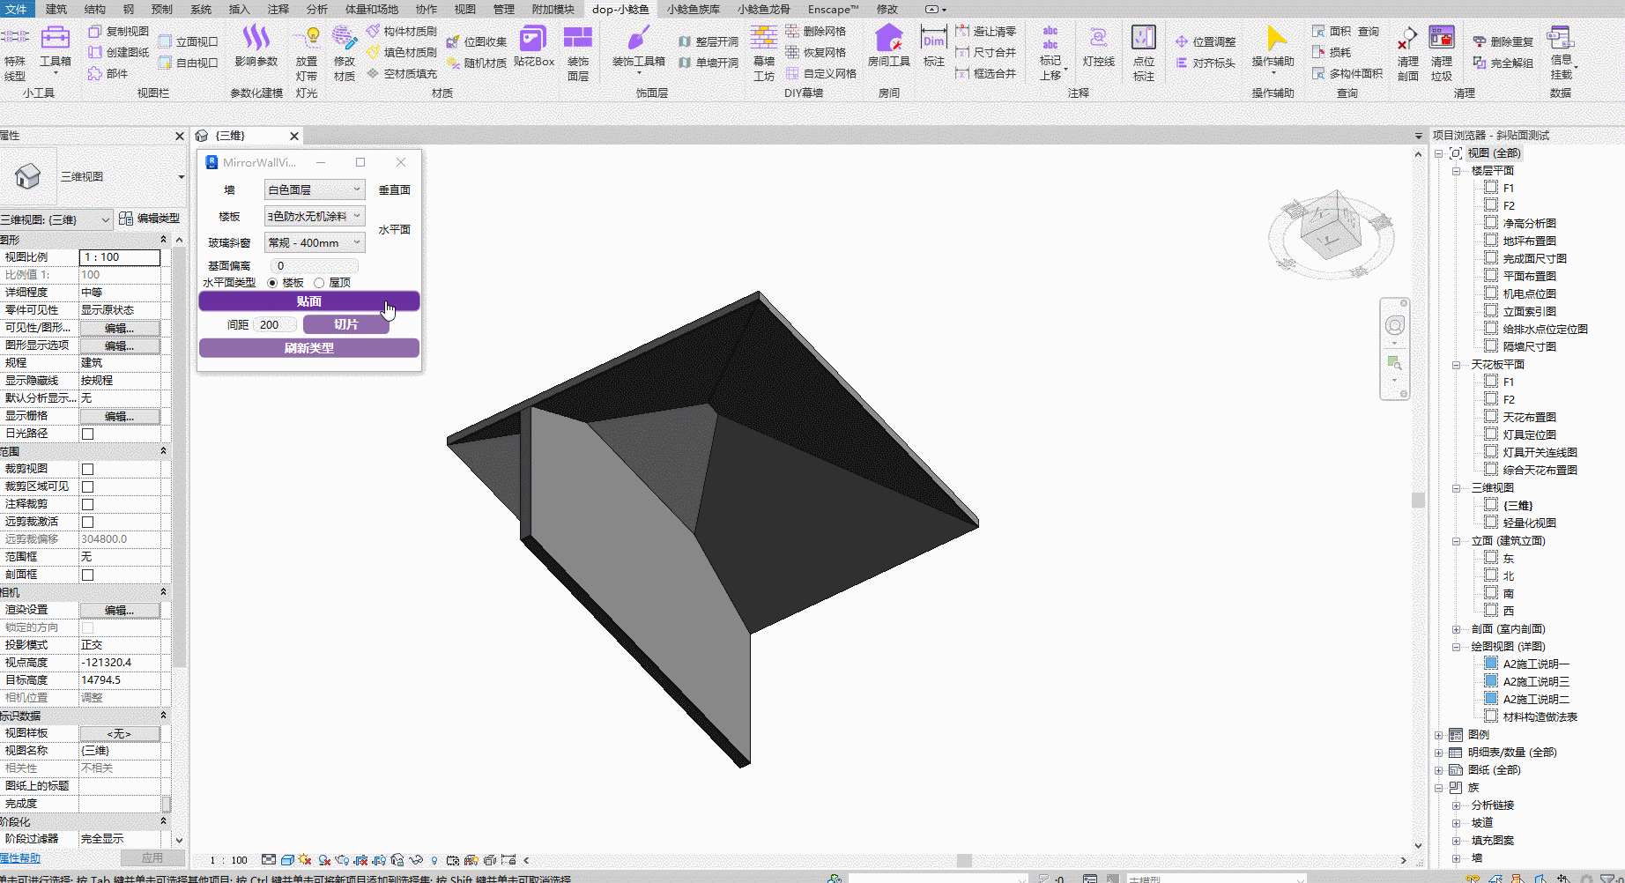Click the purple 贴面 button
The height and width of the screenshot is (883, 1625).
[x=308, y=301]
